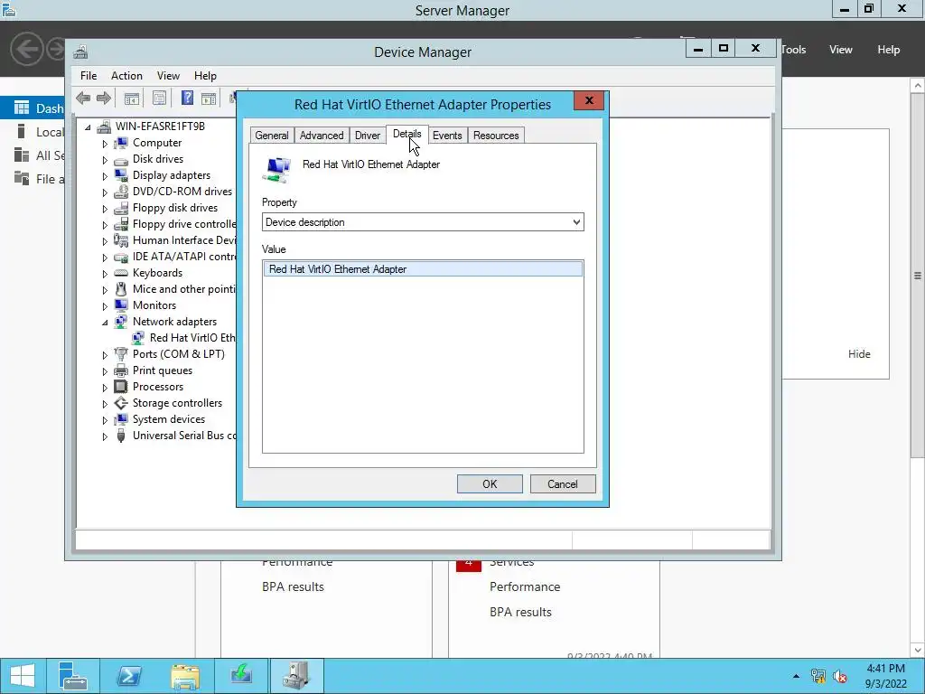
Task: Click the Monitors category icon
Action: (121, 305)
